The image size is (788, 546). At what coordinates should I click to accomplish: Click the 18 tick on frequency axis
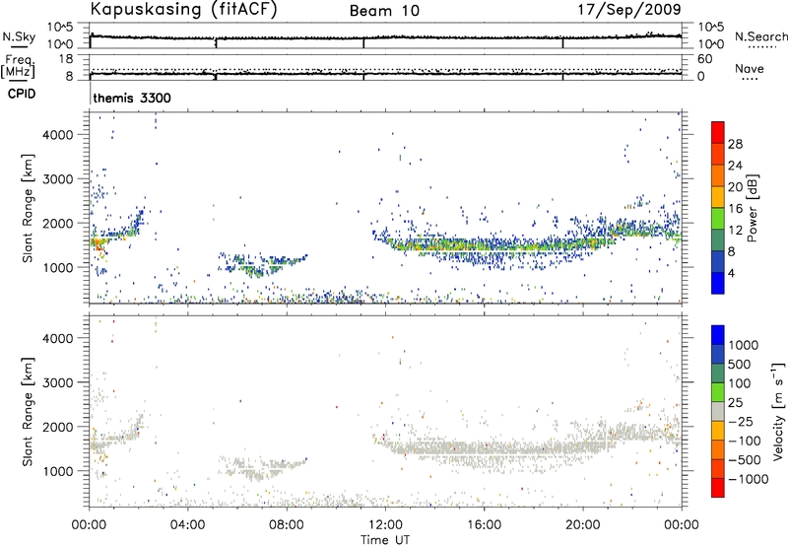(66, 59)
